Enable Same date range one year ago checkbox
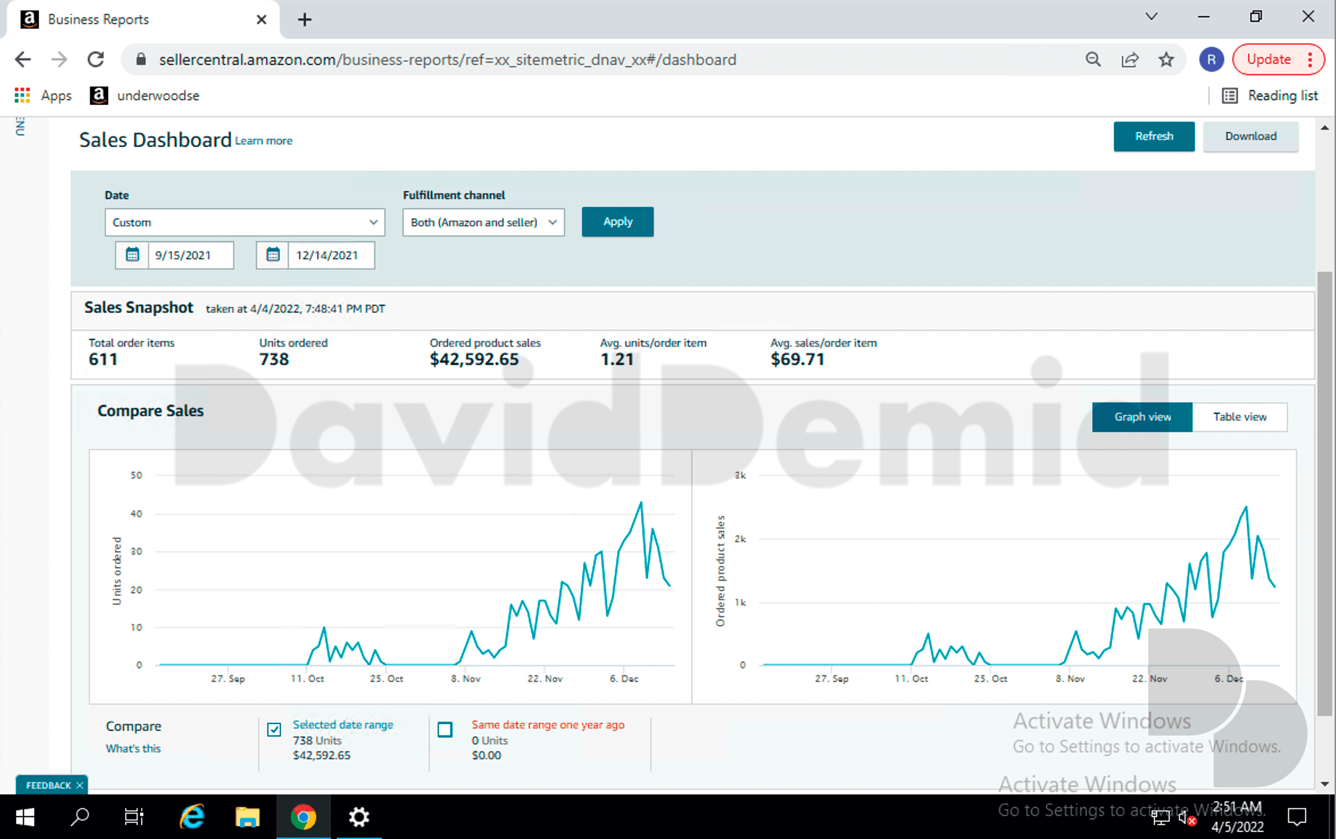1336x839 pixels. click(445, 729)
